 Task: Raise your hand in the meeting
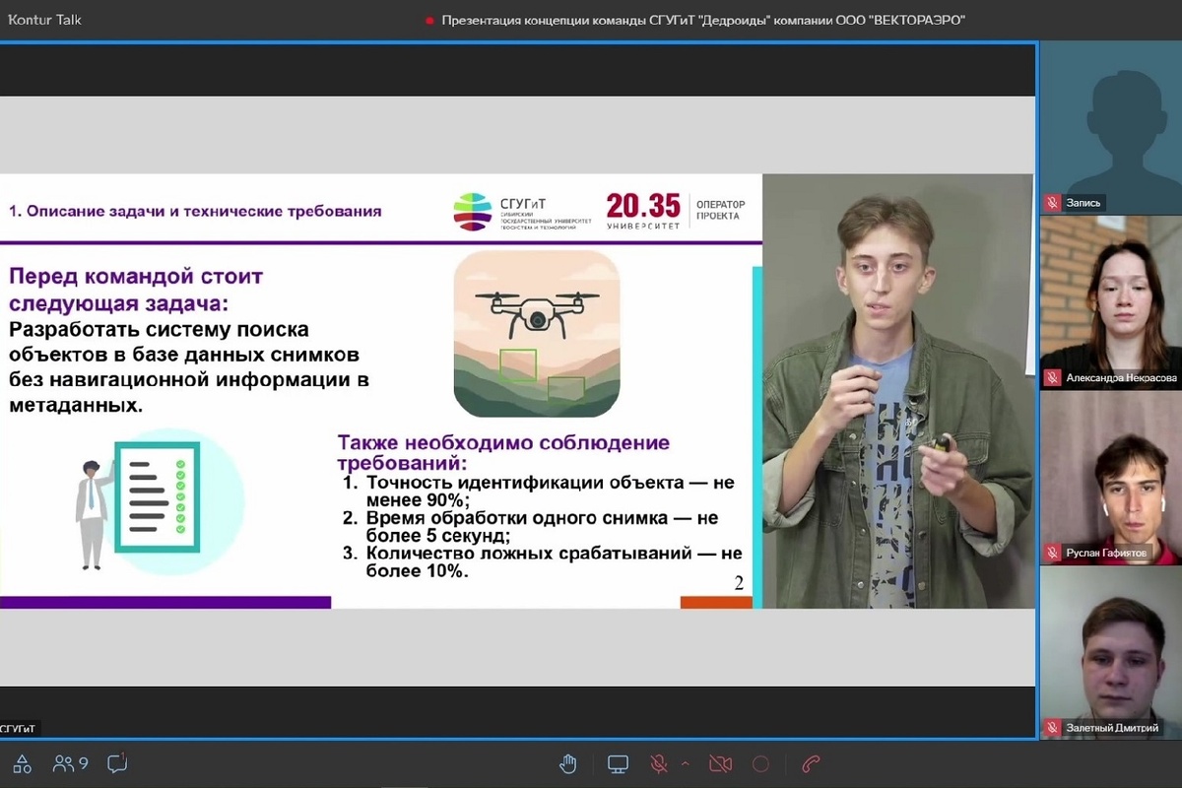(x=568, y=763)
